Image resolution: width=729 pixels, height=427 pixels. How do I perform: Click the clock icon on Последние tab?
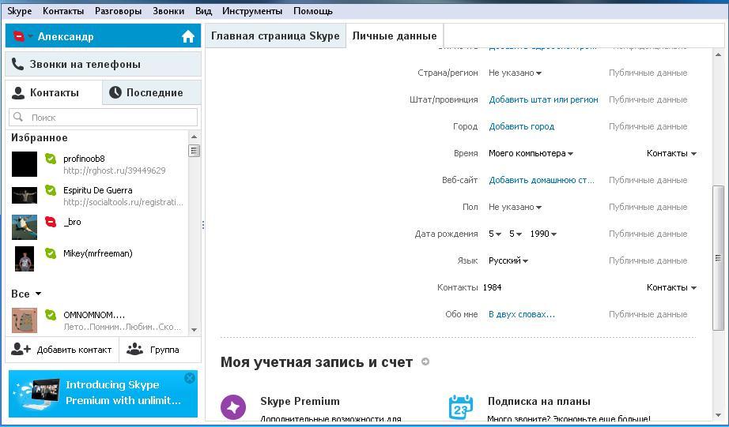pos(115,92)
